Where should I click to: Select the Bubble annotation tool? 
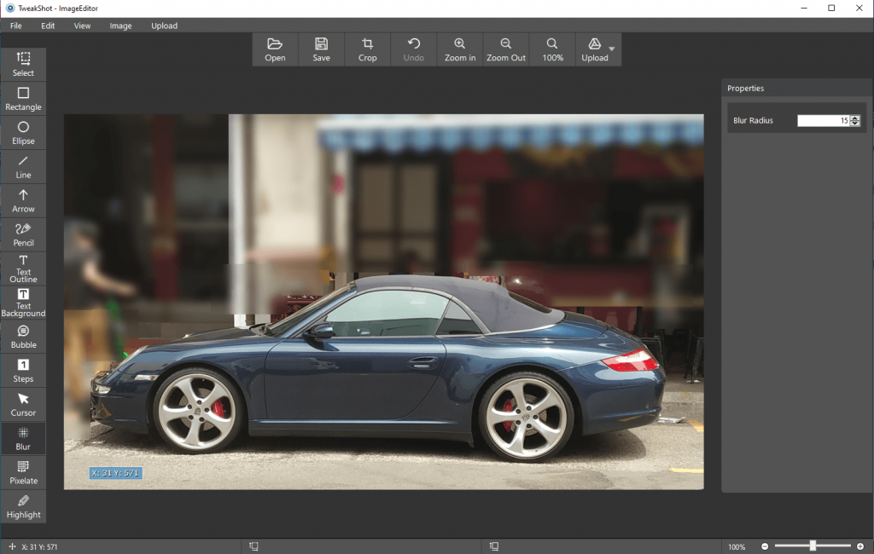[x=23, y=336]
